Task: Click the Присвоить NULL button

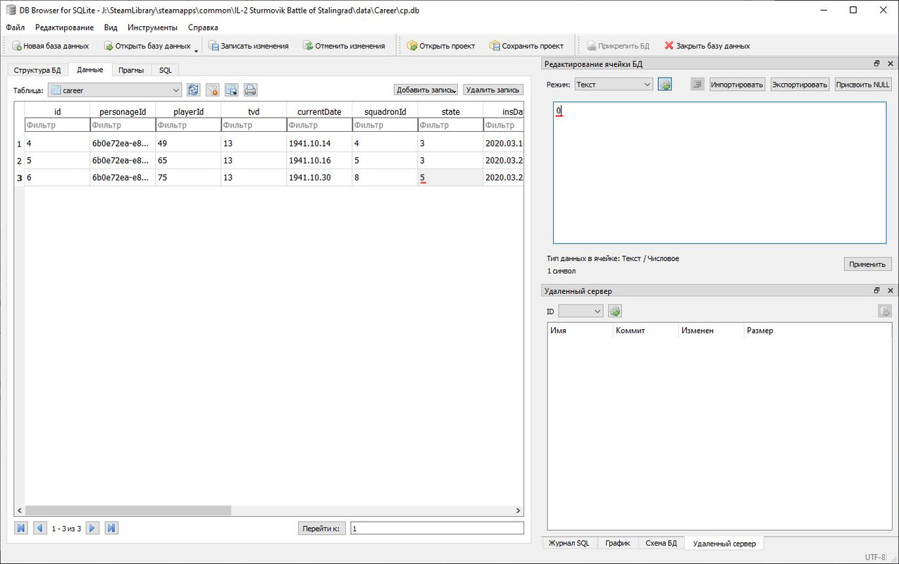Action: [863, 85]
